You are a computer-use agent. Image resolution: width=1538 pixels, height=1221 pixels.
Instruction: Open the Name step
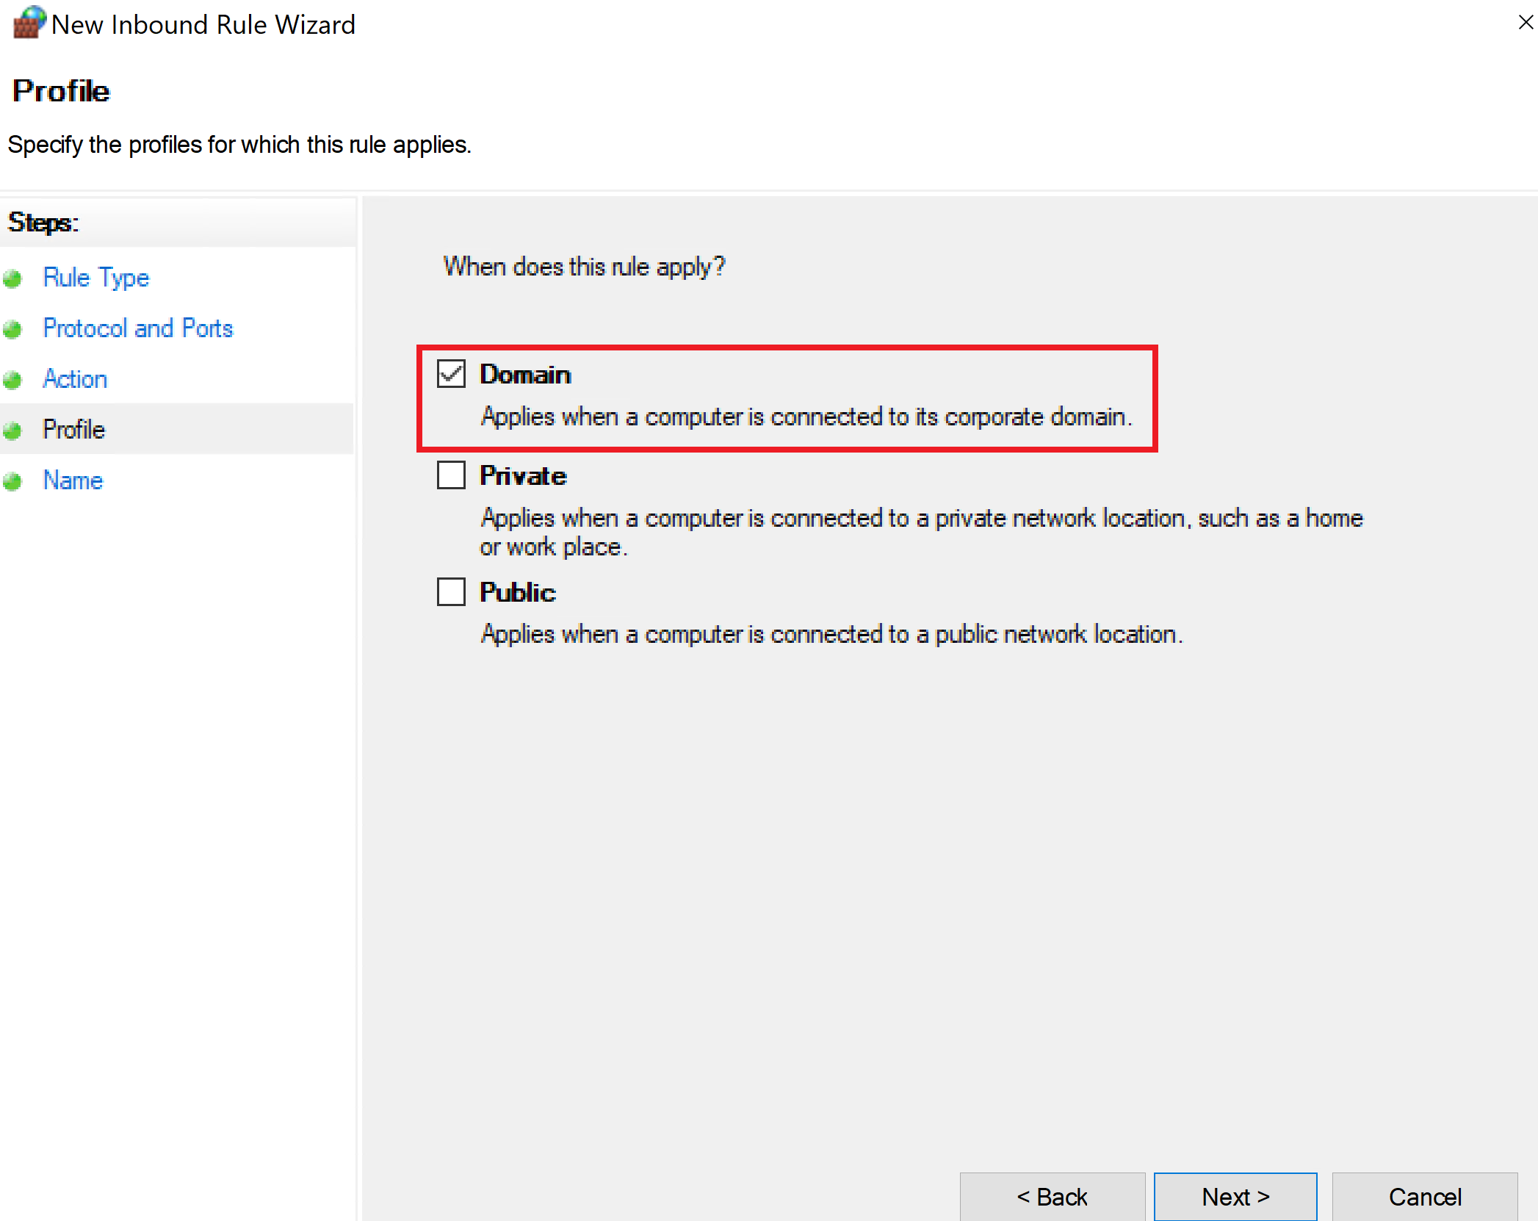[x=73, y=480]
